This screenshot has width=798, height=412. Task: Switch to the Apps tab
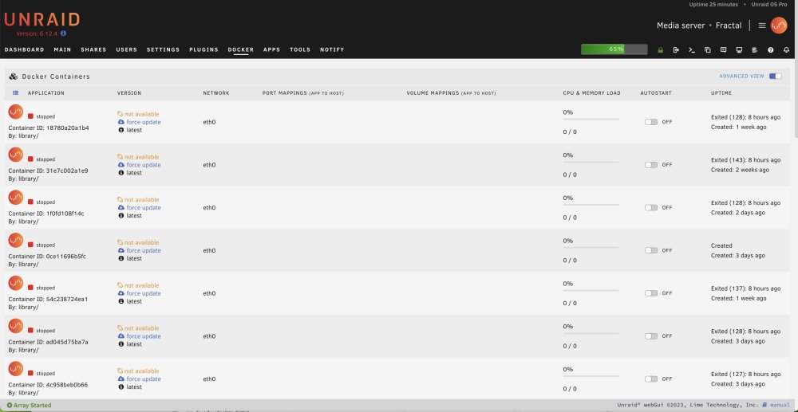pos(272,49)
